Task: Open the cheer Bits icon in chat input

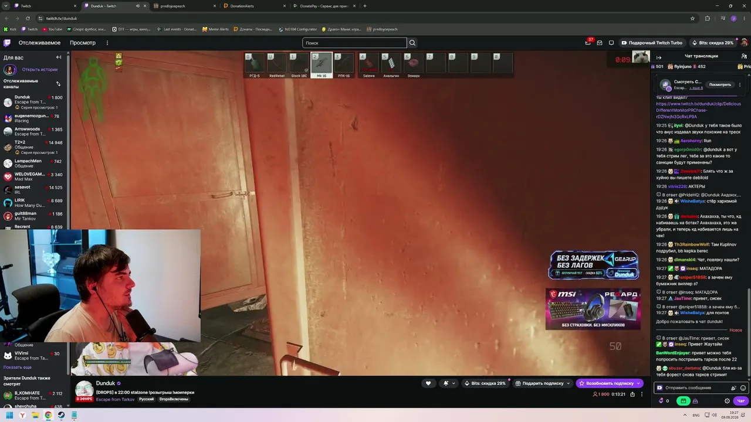Action: (733, 388)
